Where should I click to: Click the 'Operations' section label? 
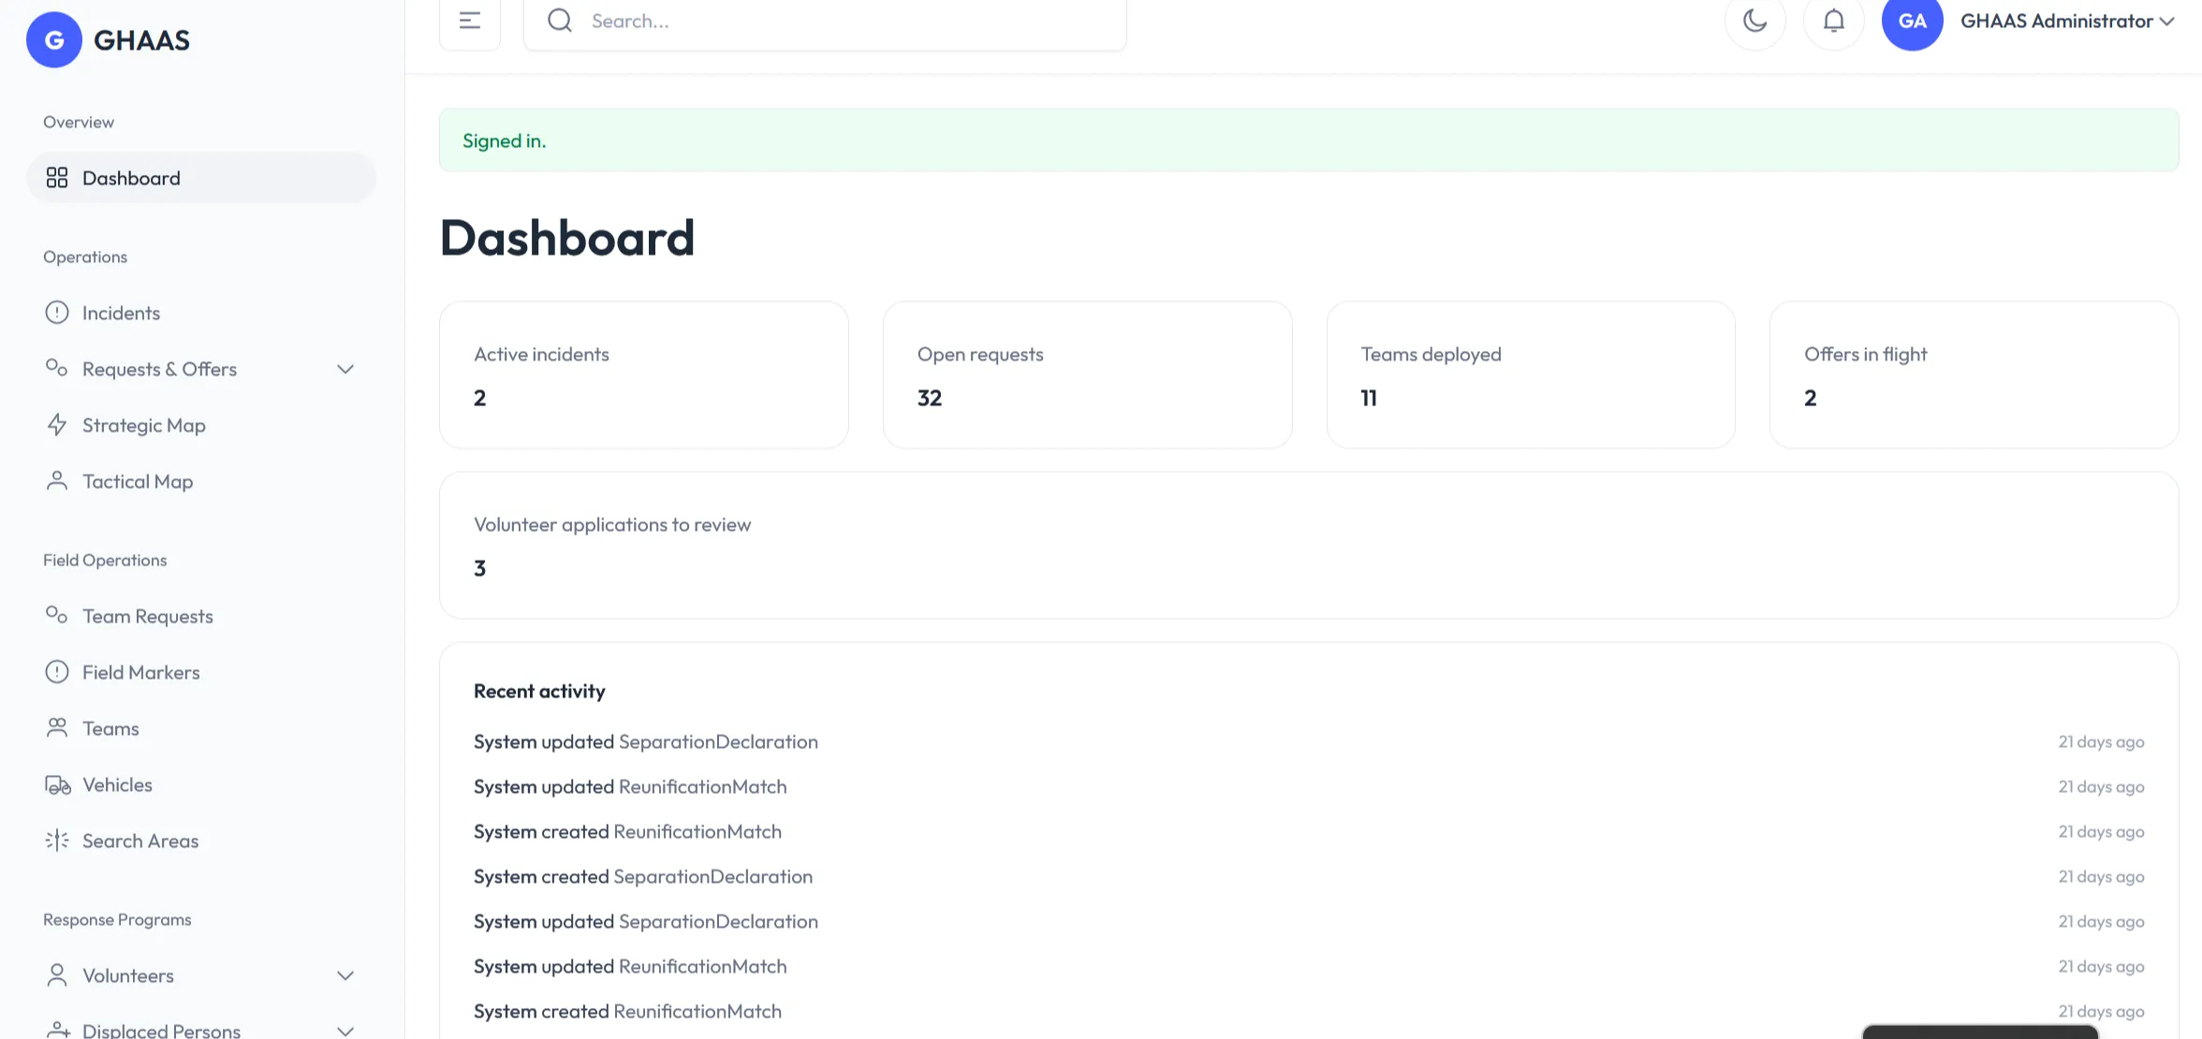pos(85,256)
